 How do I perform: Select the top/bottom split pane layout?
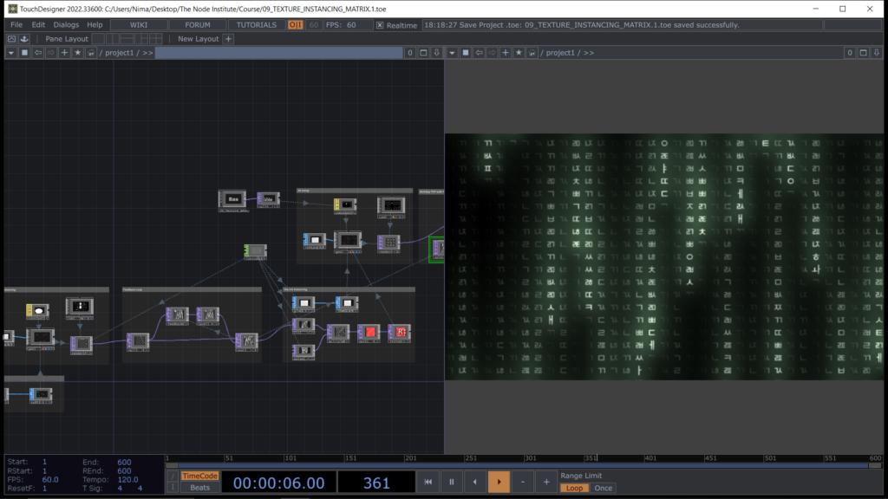click(127, 38)
